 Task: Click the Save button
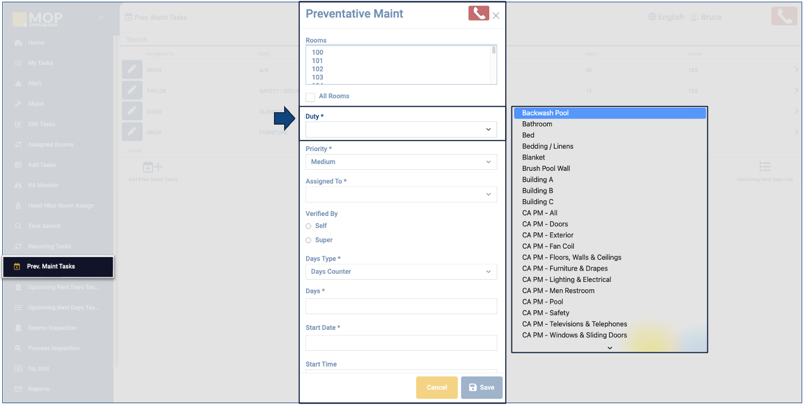tap(481, 387)
